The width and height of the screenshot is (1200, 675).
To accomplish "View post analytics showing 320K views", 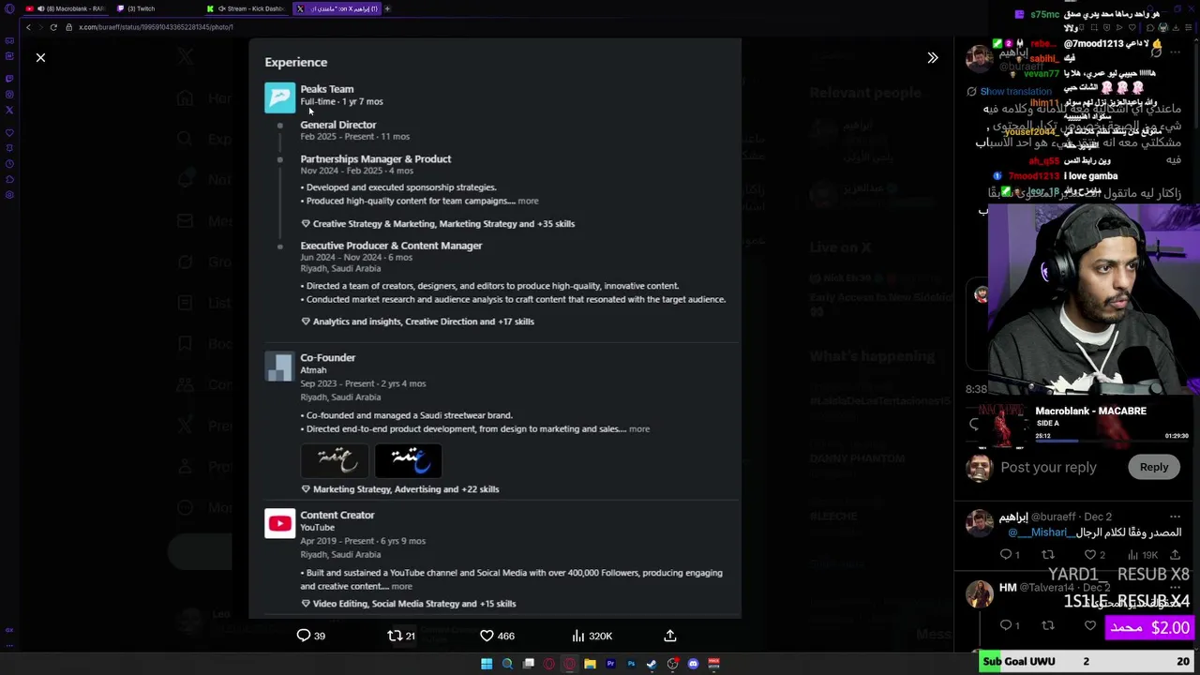I will pyautogui.click(x=592, y=636).
